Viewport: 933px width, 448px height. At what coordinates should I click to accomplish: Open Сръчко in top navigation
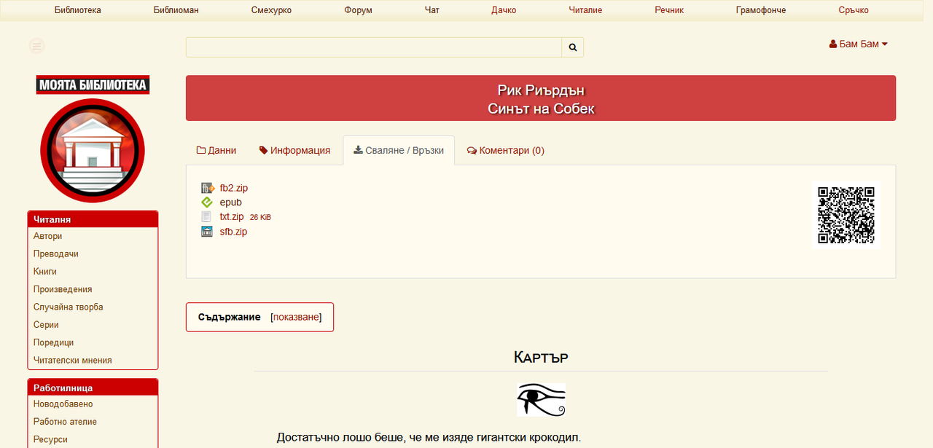pos(854,10)
